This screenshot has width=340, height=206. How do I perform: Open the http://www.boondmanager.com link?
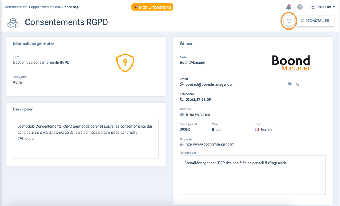click(210, 145)
